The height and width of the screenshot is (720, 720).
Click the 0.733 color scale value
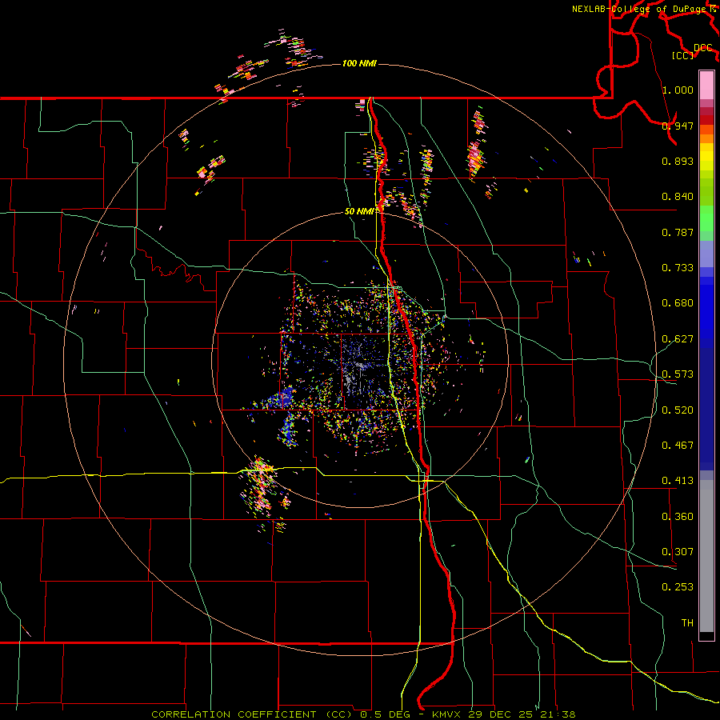(678, 268)
